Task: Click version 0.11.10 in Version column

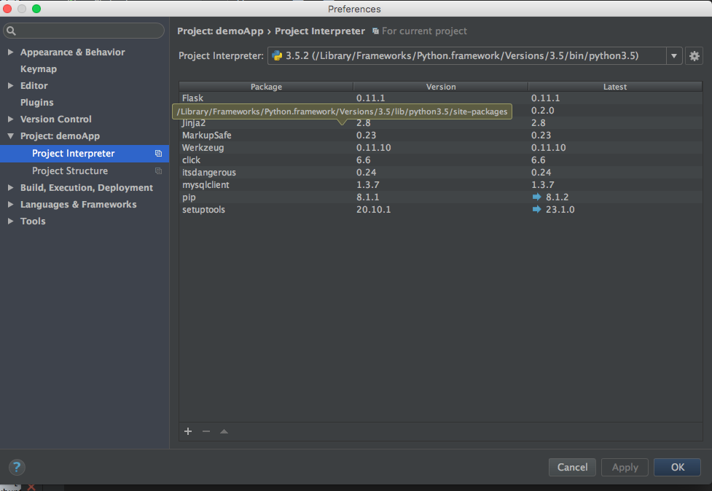Action: click(373, 147)
